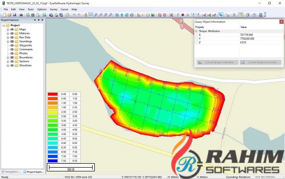285x179 pixels.
Task: Click the Undo arrow in the toolbar
Action: click(74, 15)
